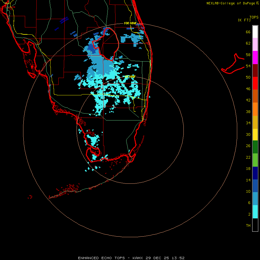Screen dimensions: 260x260
Task: Click the 50 NMI range ring label
Action: click(x=130, y=77)
